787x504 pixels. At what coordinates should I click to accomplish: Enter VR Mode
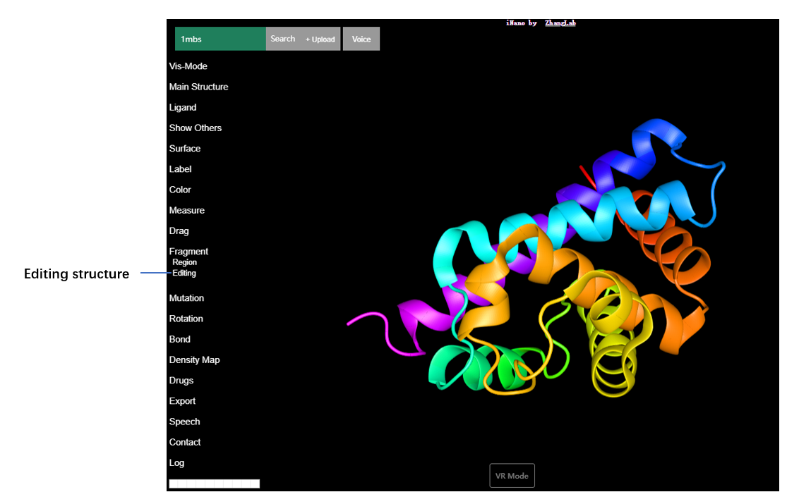tap(512, 476)
